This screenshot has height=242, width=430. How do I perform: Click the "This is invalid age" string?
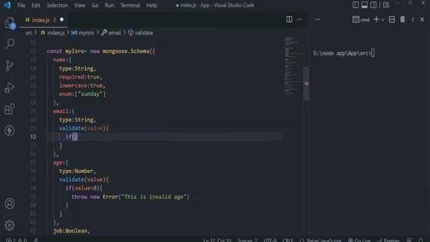154,197
